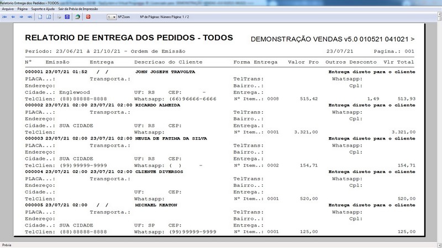Click the Outros Desconto column header
442x248 pixels.
351,62
